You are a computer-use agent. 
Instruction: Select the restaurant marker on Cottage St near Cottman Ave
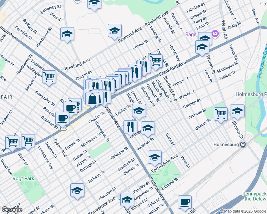[x=130, y=128]
